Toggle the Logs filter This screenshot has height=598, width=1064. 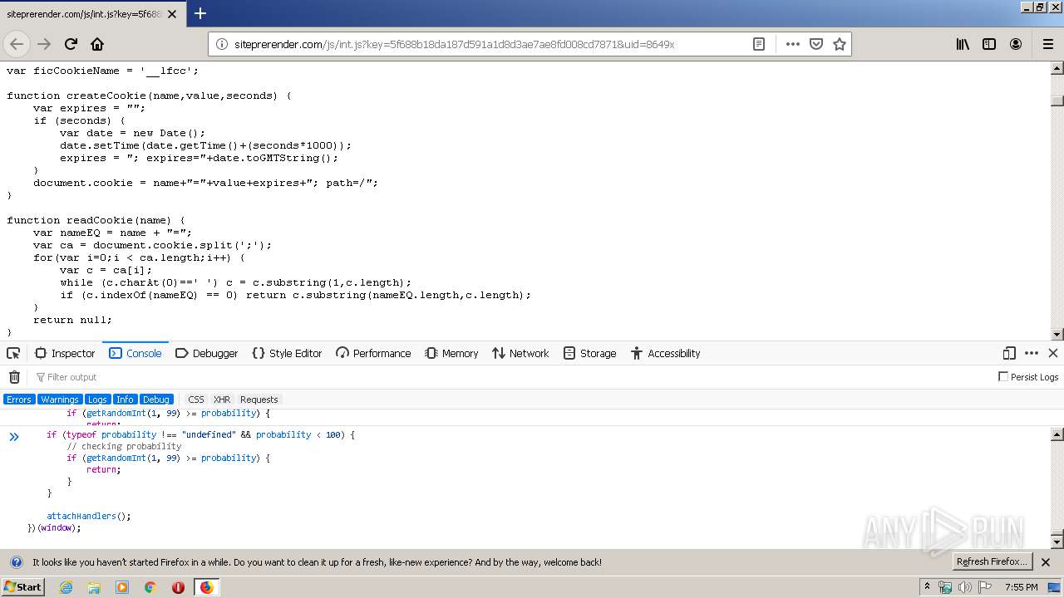tap(97, 399)
